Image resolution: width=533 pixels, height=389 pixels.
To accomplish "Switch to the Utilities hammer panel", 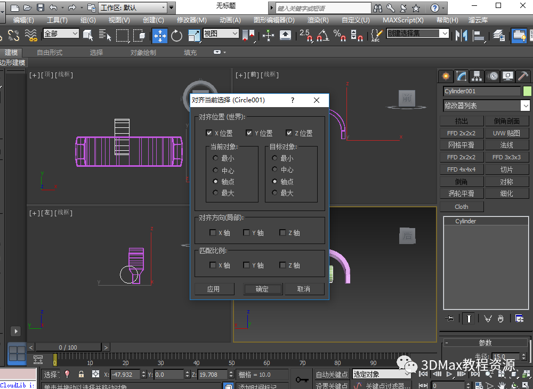I will tap(523, 76).
